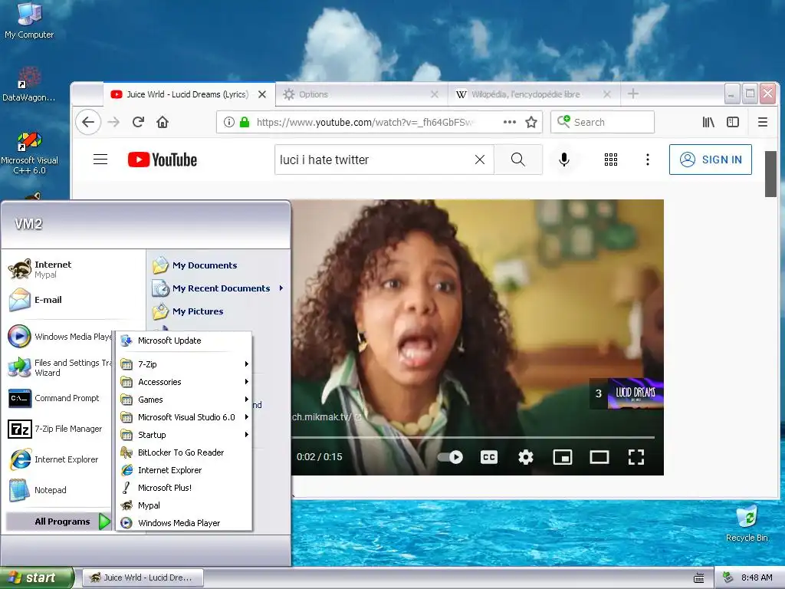Open All Programs menu
Image resolution: width=785 pixels, height=589 pixels.
tap(58, 522)
